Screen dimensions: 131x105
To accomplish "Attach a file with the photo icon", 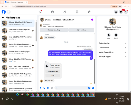I will tap(44, 88).
